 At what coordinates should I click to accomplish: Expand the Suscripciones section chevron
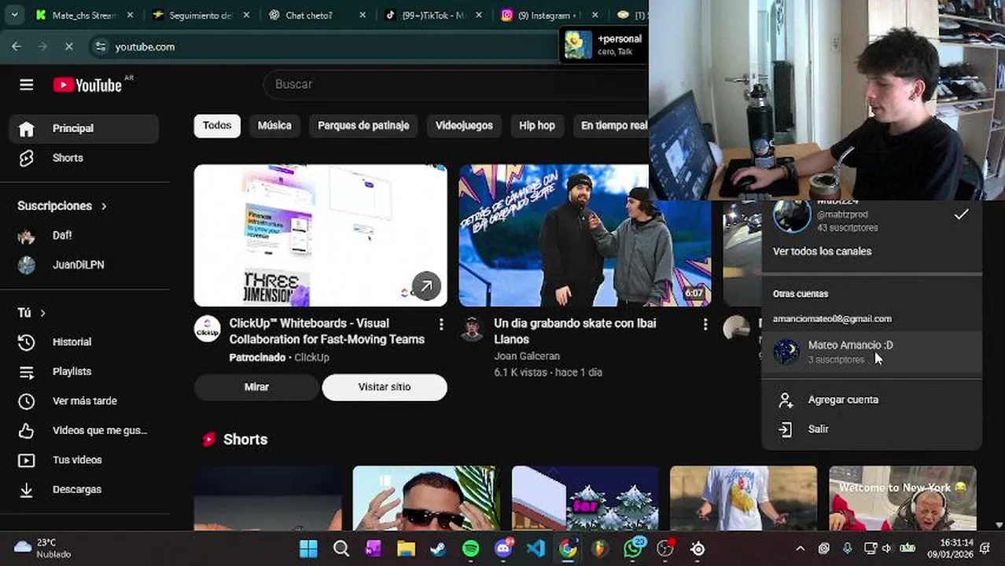(104, 206)
